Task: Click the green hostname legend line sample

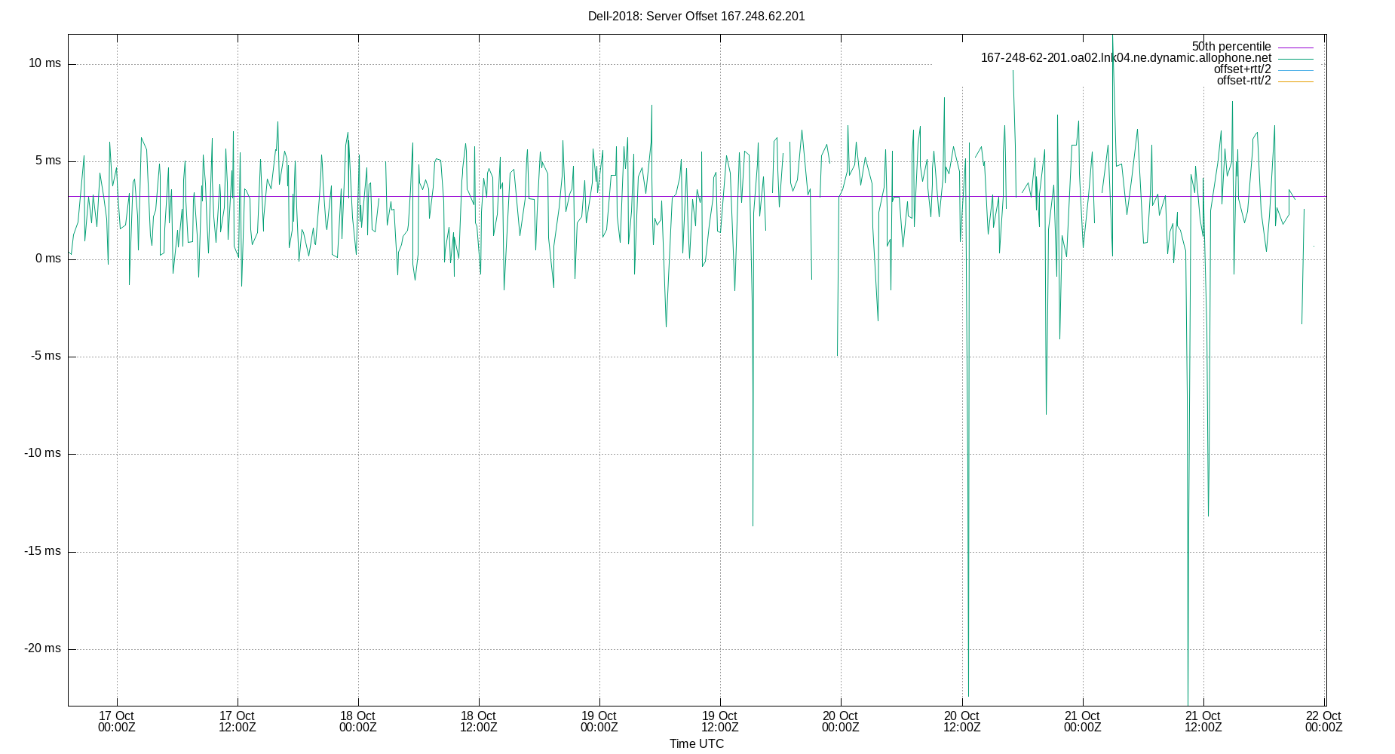Action: [x=1295, y=59]
